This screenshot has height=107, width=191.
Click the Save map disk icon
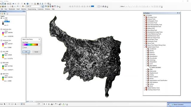click(x=3, y=6)
